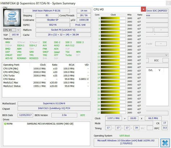Click the CPU Turbo 3500.0 MHz row
This screenshot has height=148, width=171.
[x=46, y=76]
